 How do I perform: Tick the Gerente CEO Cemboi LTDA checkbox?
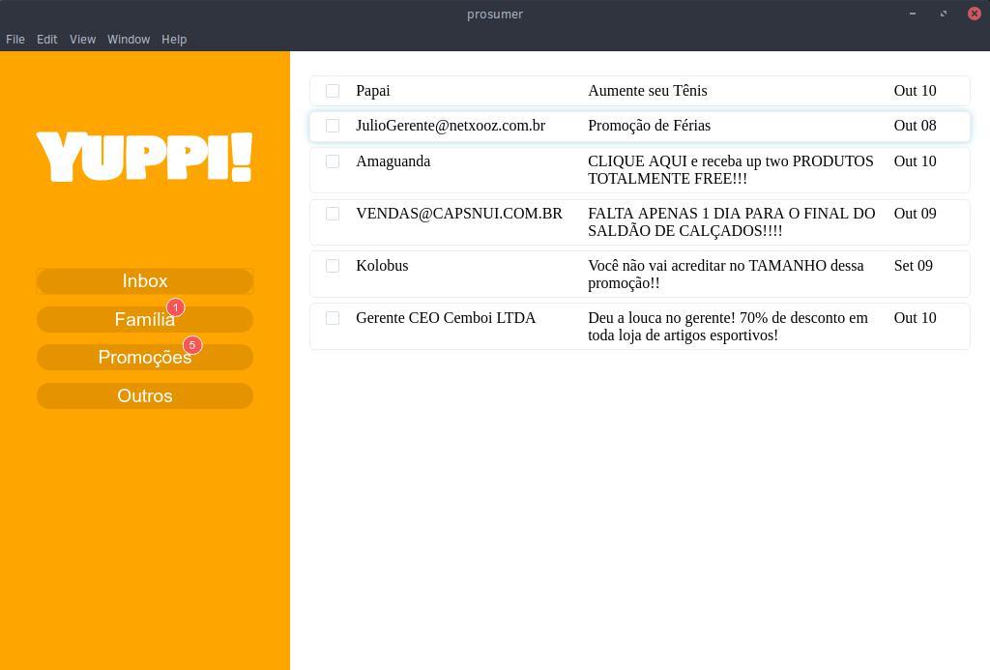[333, 318]
